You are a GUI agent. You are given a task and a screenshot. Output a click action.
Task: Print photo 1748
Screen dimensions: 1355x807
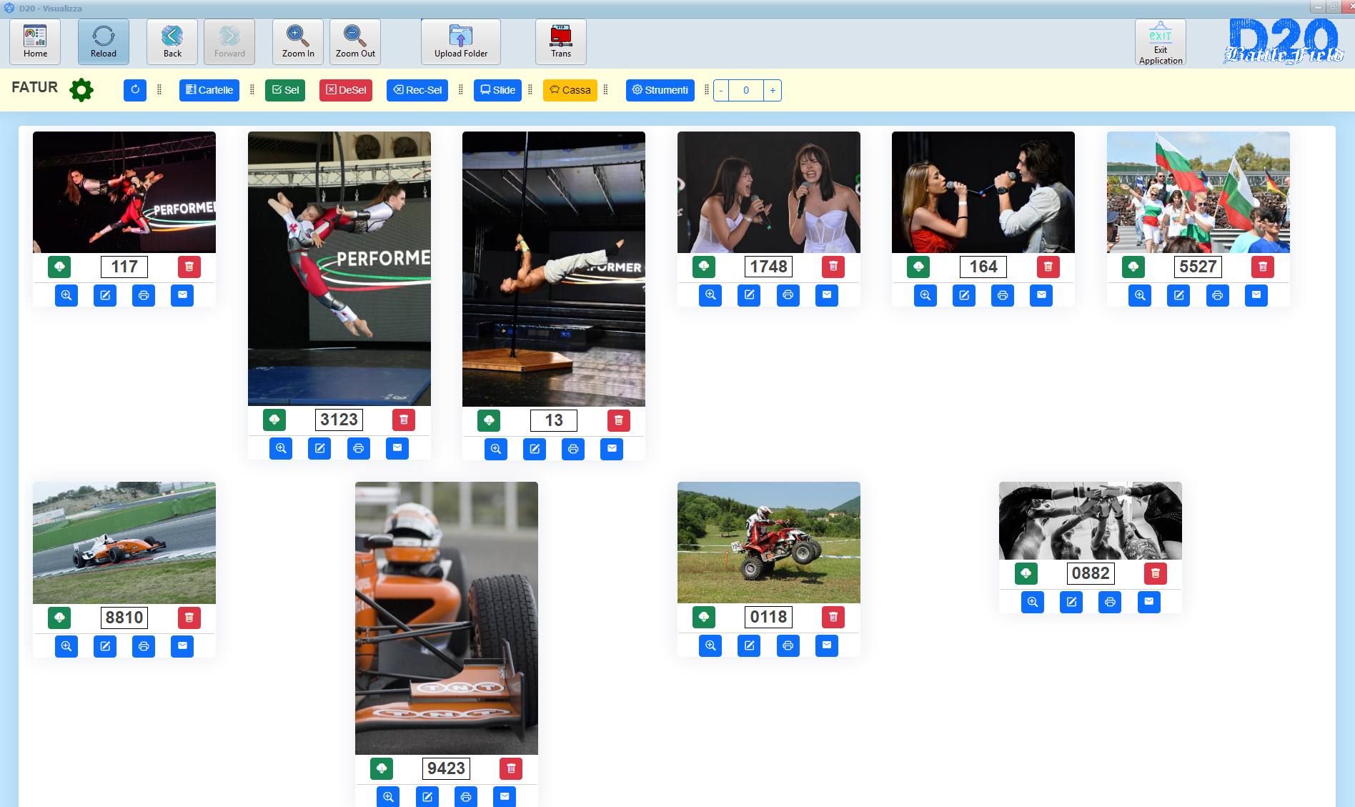[788, 295]
